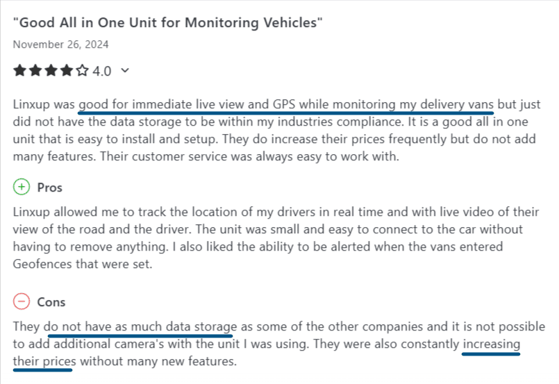The image size is (559, 384).
Task: Click the empty fifth rating star
Action: click(x=83, y=70)
